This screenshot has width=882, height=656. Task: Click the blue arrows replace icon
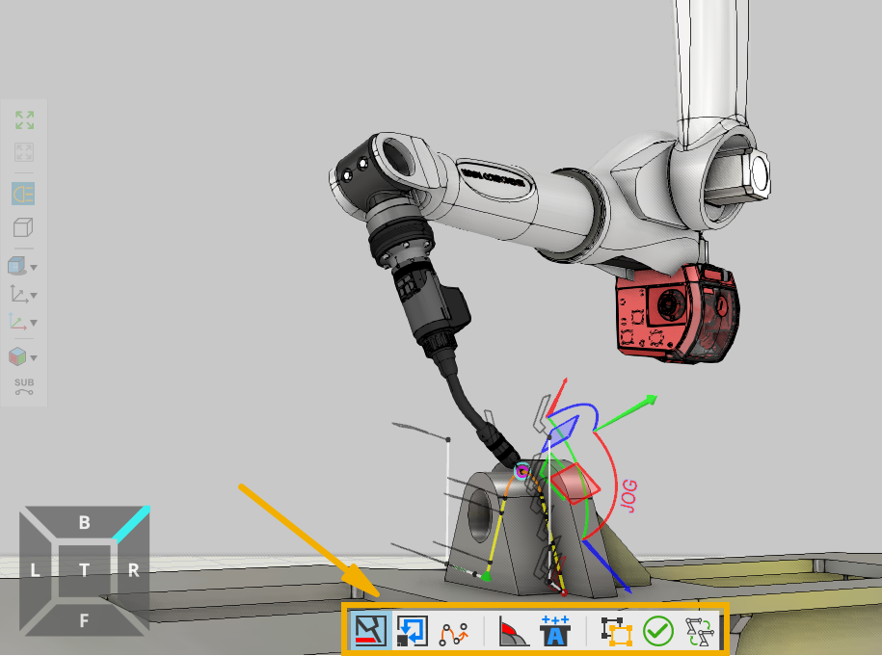(412, 631)
